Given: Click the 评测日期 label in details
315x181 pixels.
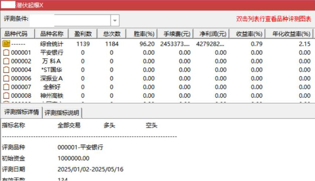Looking at the screenshot, I should [13, 170].
